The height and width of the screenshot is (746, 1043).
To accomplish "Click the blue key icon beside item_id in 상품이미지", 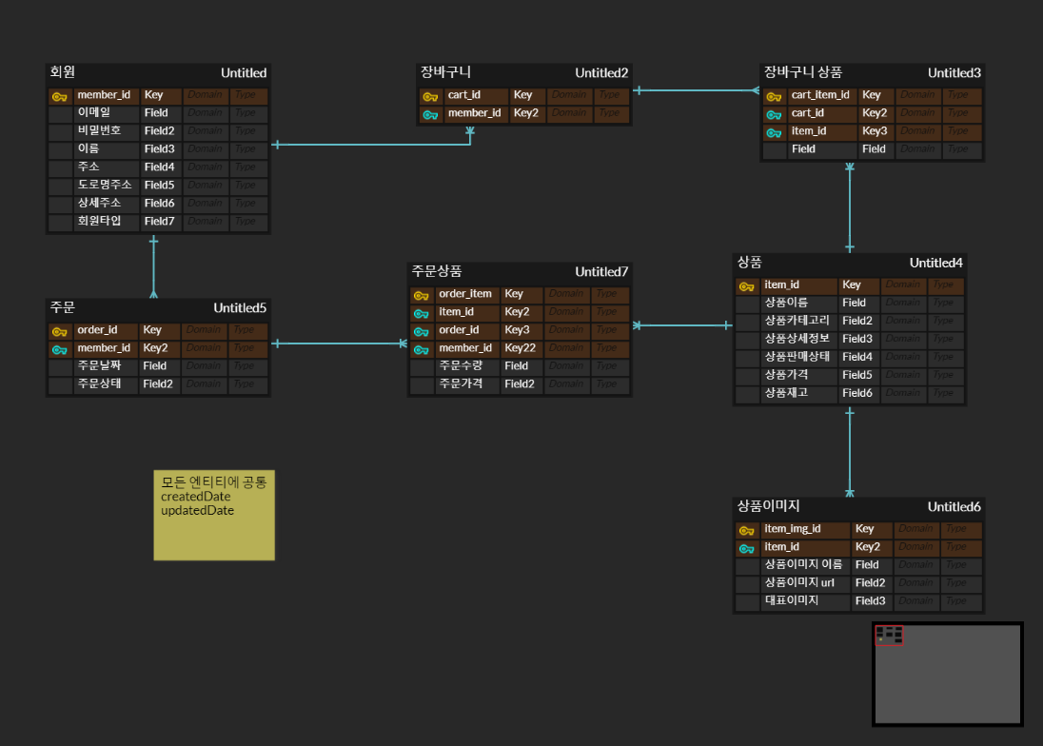I will [x=747, y=548].
